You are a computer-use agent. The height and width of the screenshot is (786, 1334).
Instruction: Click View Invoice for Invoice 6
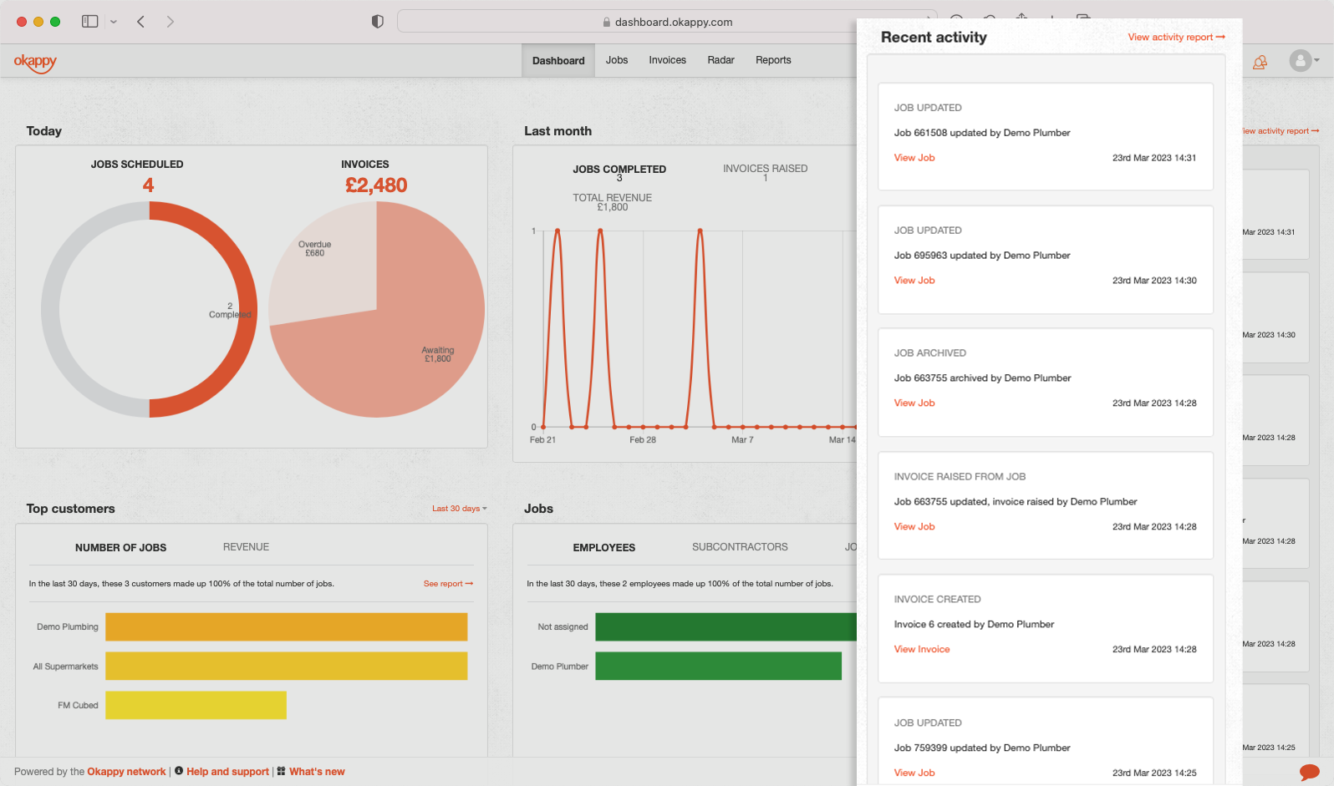tap(922, 650)
